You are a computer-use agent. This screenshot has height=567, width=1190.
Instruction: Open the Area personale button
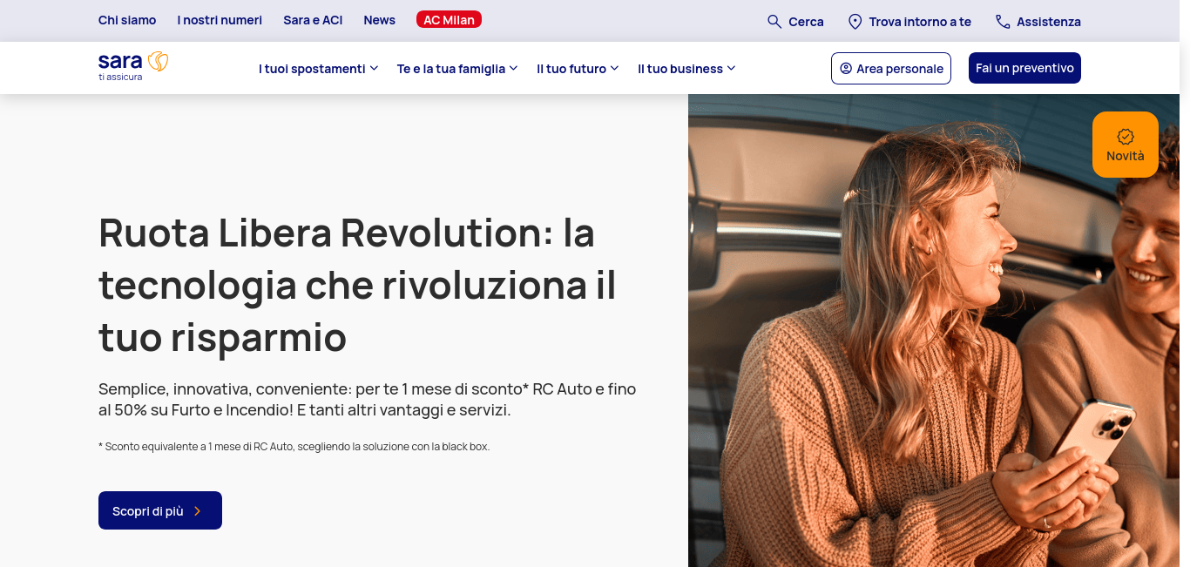pyautogui.click(x=891, y=68)
